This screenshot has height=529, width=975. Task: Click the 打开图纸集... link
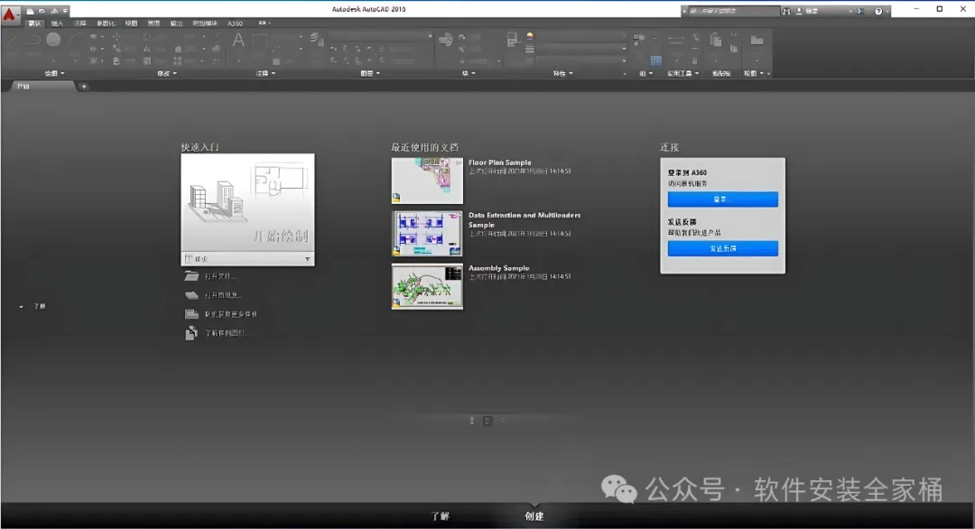[223, 295]
